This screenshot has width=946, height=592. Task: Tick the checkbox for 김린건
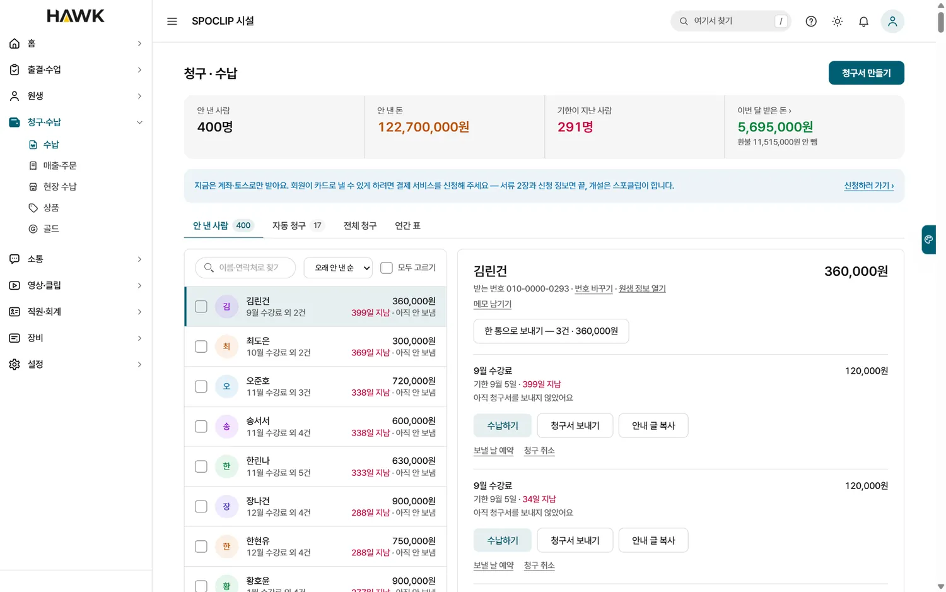point(201,307)
